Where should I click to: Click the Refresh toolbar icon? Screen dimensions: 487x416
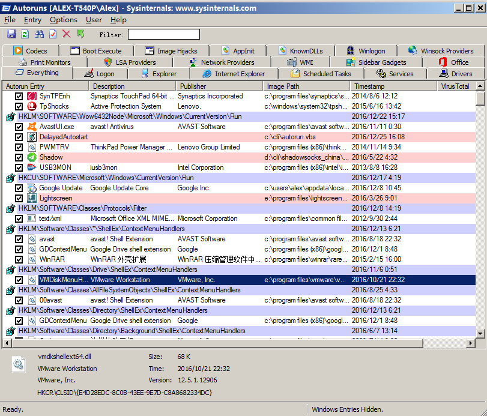tap(25, 34)
